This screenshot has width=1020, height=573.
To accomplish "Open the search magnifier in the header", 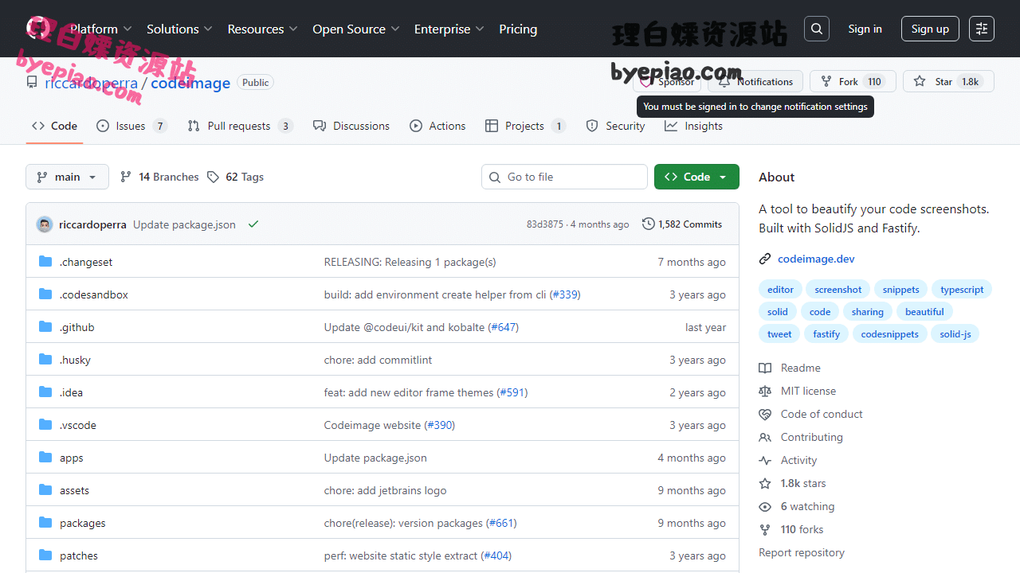I will point(817,29).
